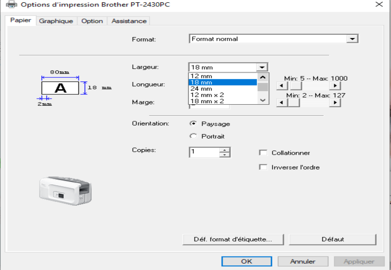The width and height of the screenshot is (391, 270).
Task: Decrease Marge with left slider arrow
Action: 282,102
